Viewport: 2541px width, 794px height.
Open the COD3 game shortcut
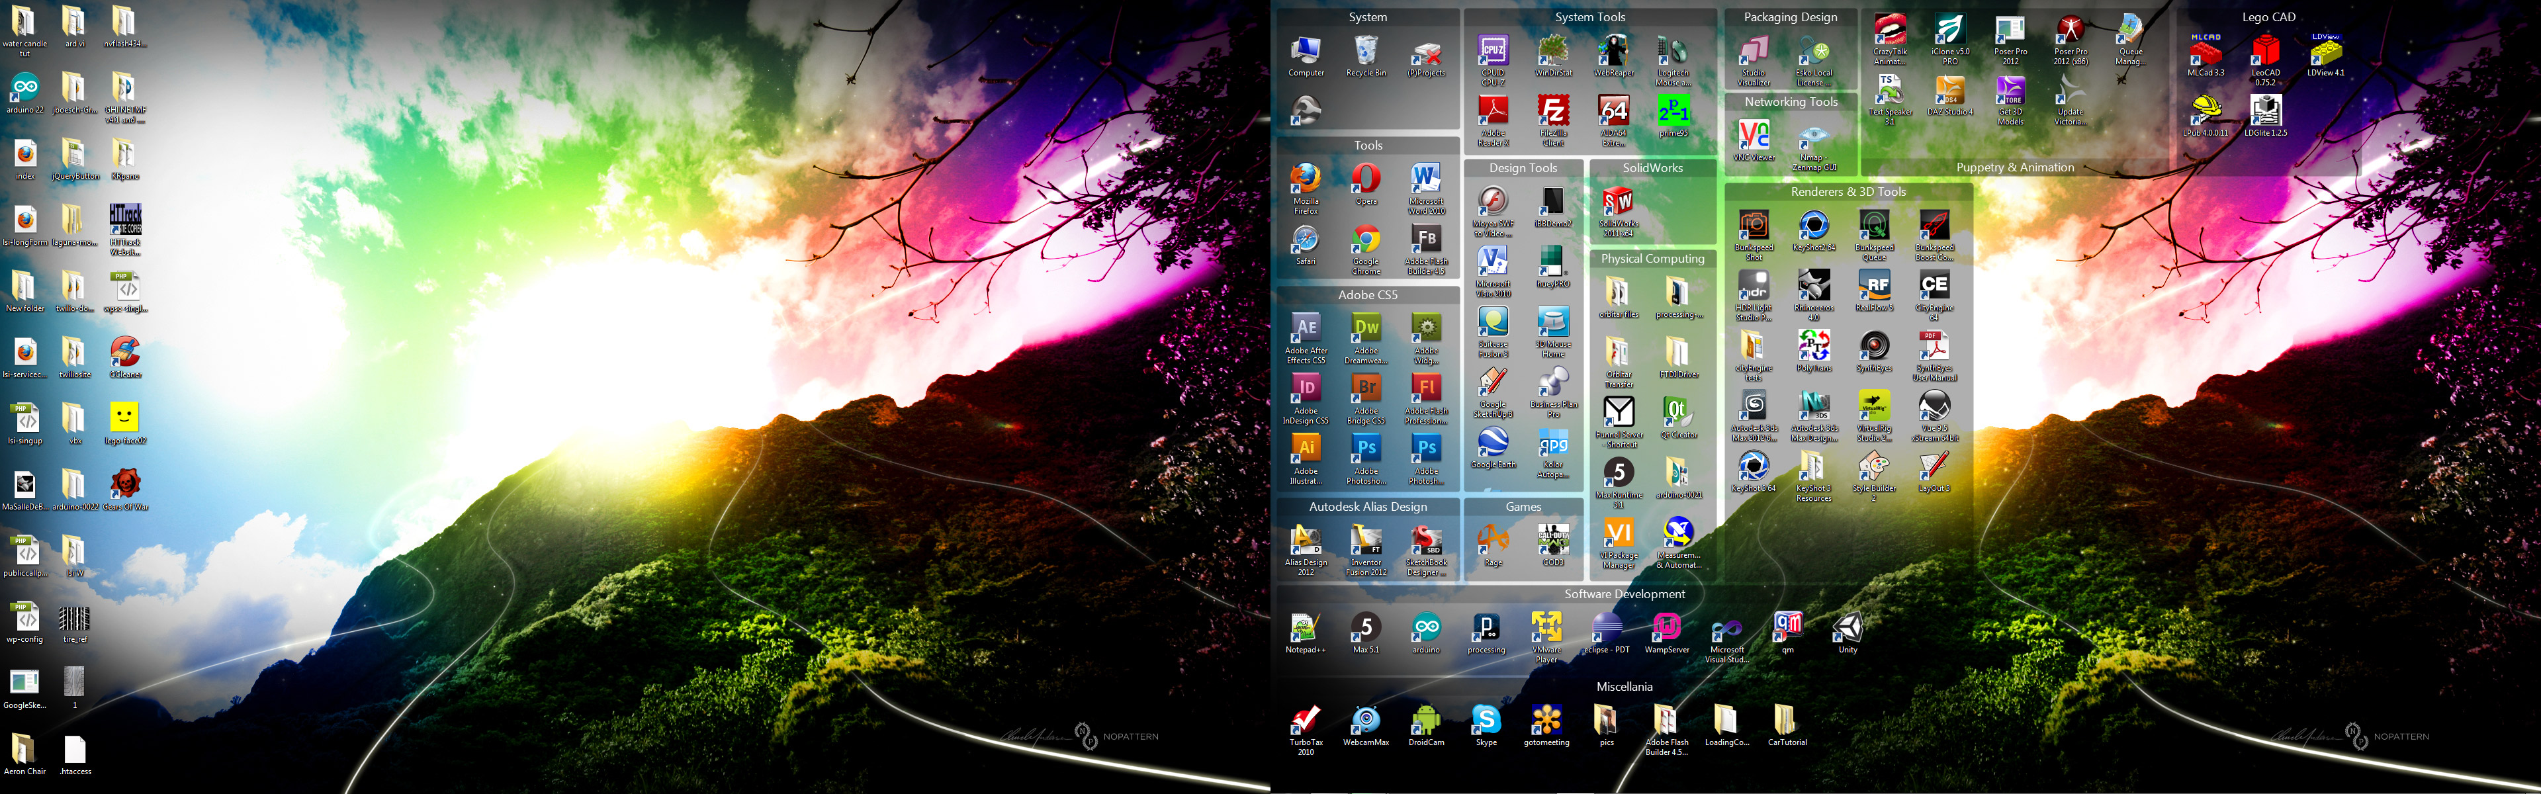click(1552, 539)
